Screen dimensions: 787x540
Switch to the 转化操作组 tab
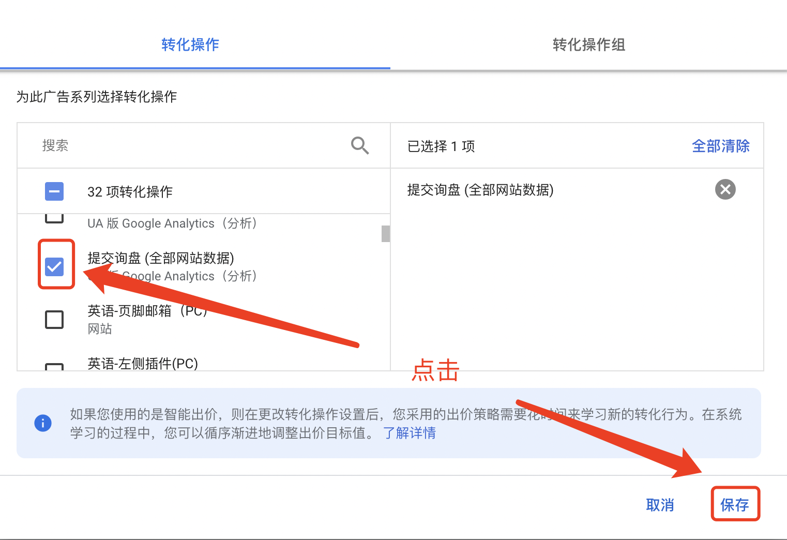[588, 45]
